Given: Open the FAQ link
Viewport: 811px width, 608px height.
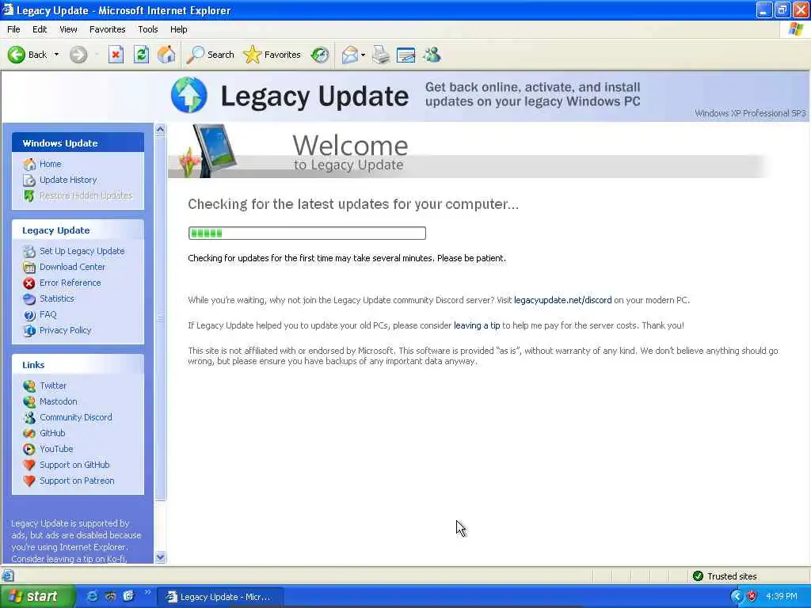Looking at the screenshot, I should point(48,314).
